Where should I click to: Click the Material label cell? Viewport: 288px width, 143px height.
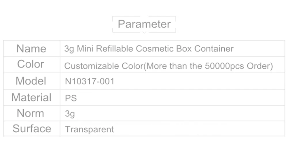[31, 97]
